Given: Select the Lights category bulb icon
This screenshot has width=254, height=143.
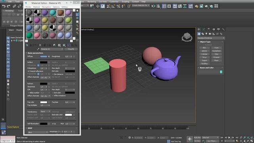Looking at the screenshot, I should tap(206, 34).
